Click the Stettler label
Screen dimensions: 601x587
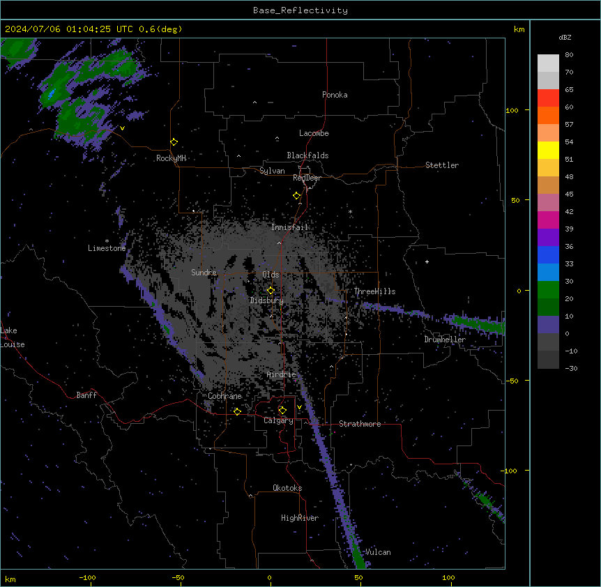coord(442,165)
